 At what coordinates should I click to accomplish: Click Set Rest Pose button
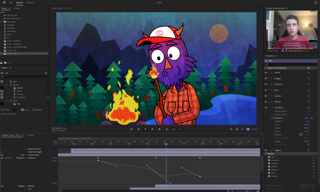pos(272,51)
